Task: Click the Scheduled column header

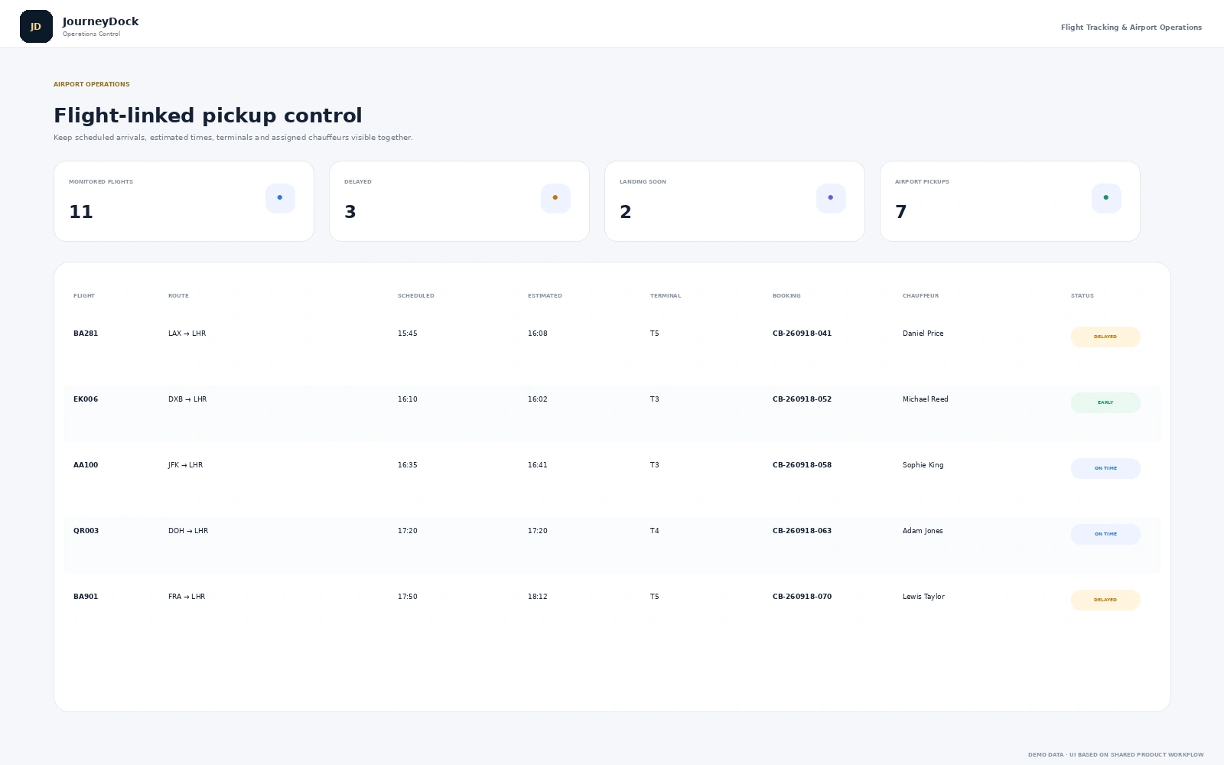Action: [415, 296]
